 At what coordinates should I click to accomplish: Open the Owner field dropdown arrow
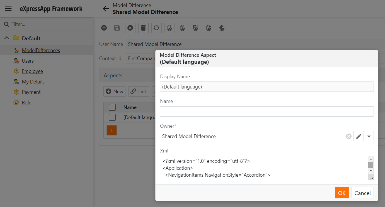pos(369,136)
